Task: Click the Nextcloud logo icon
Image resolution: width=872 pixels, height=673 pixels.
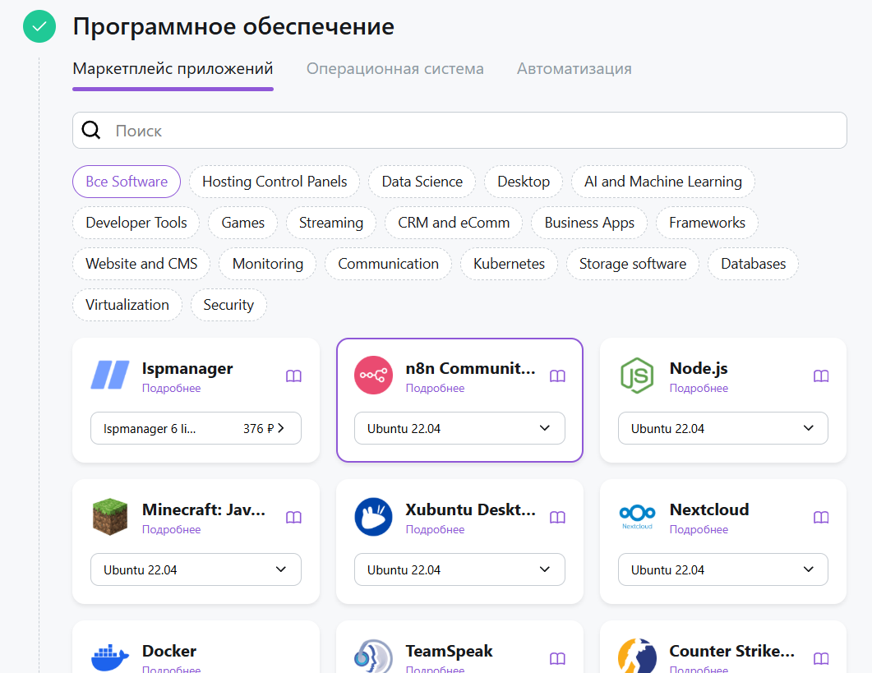Action: (x=637, y=517)
